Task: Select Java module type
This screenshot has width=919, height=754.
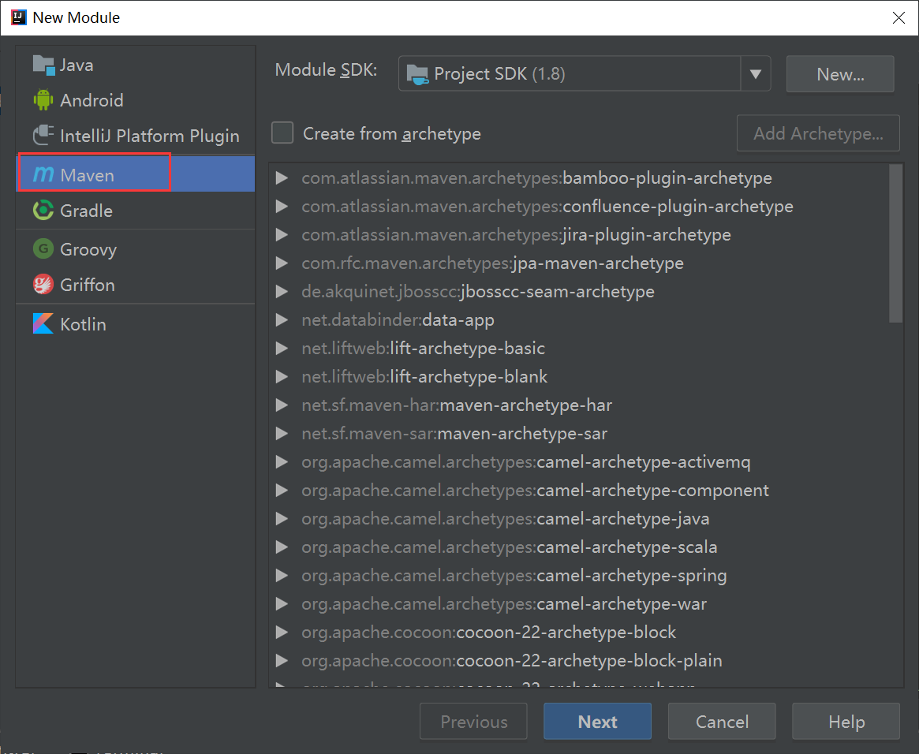Action: [136, 65]
